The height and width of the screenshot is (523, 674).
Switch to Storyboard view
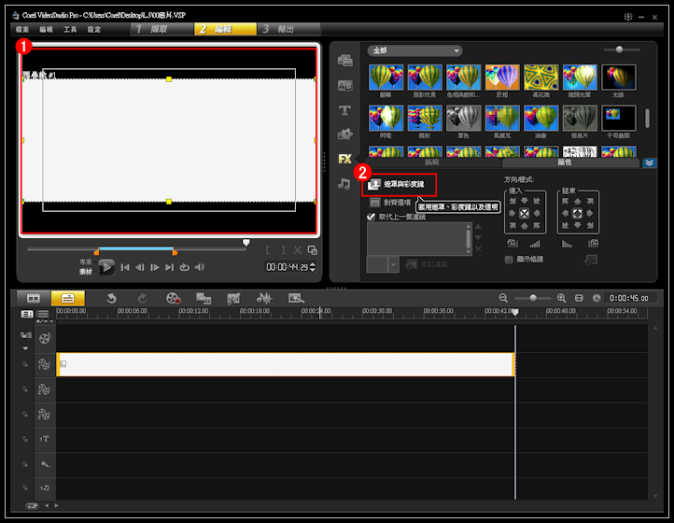tap(34, 298)
